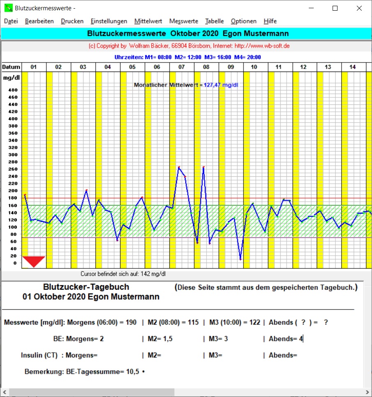
Task: Select the day 07 column header
Action: pyautogui.click(x=182, y=67)
